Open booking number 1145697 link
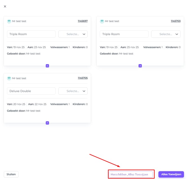This screenshot has height=179, width=189. click(83, 21)
